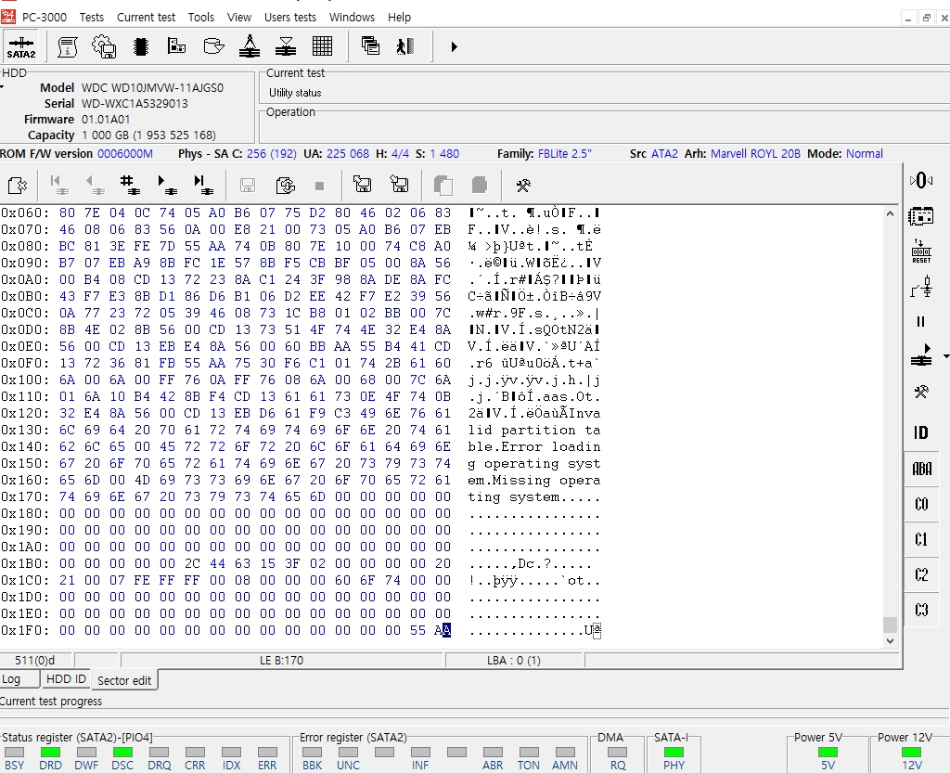Switch to the HDD ID tab

(66, 679)
